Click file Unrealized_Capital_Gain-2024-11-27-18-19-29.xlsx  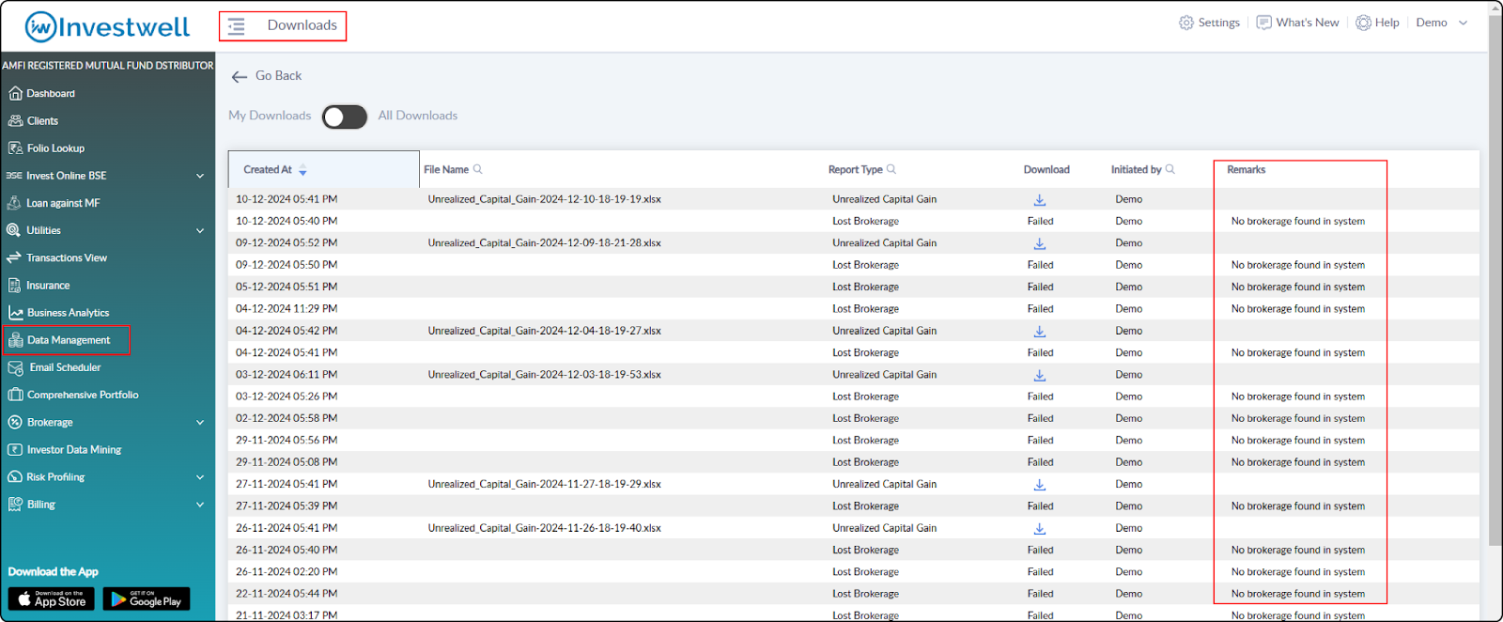(x=545, y=485)
